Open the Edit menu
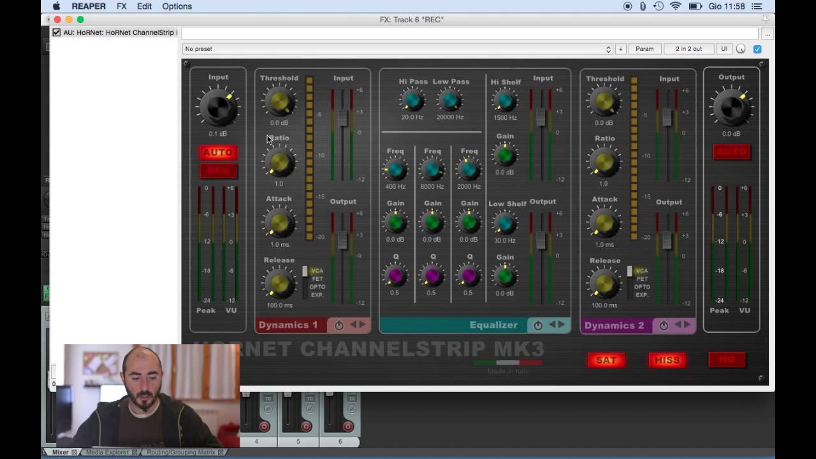Image resolution: width=816 pixels, height=459 pixels. [x=145, y=6]
